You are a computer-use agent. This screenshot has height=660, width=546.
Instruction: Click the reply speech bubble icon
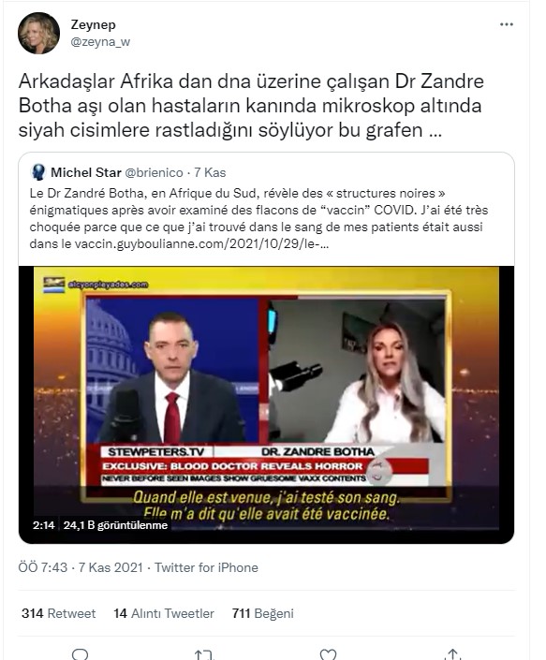point(81,654)
